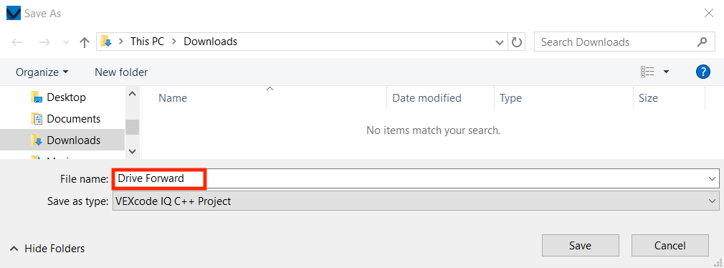Expand the Save as type combo box

(416, 201)
